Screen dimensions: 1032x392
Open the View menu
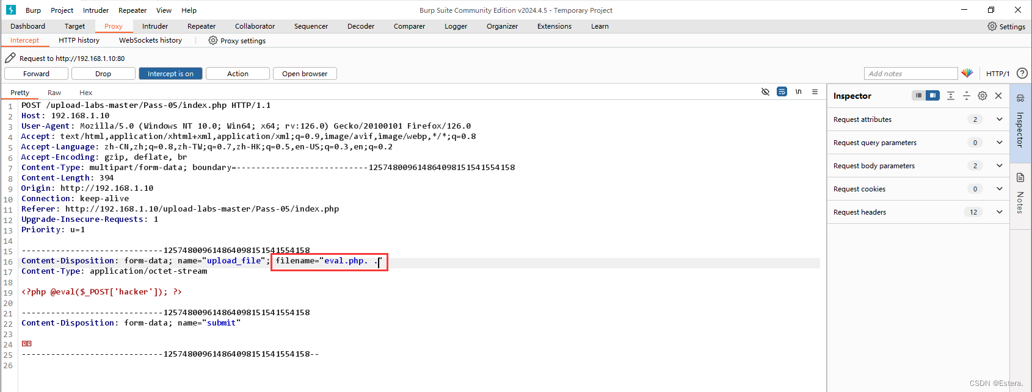pyautogui.click(x=164, y=10)
